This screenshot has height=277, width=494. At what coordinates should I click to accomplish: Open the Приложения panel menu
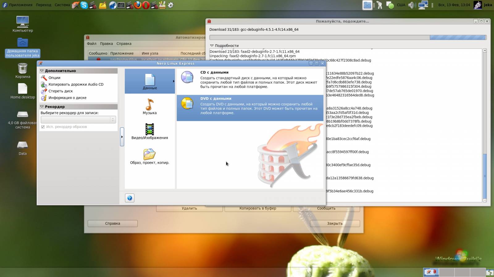pos(20,5)
